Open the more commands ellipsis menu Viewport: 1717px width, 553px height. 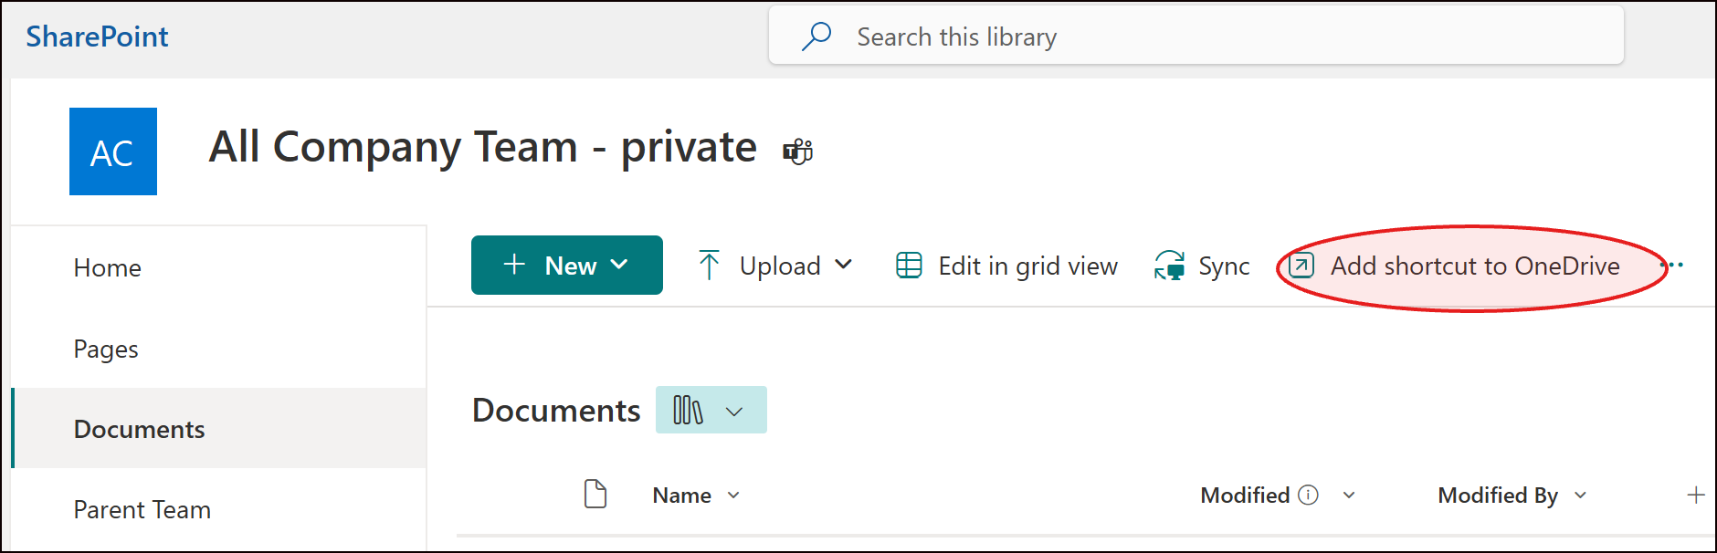tap(1673, 266)
